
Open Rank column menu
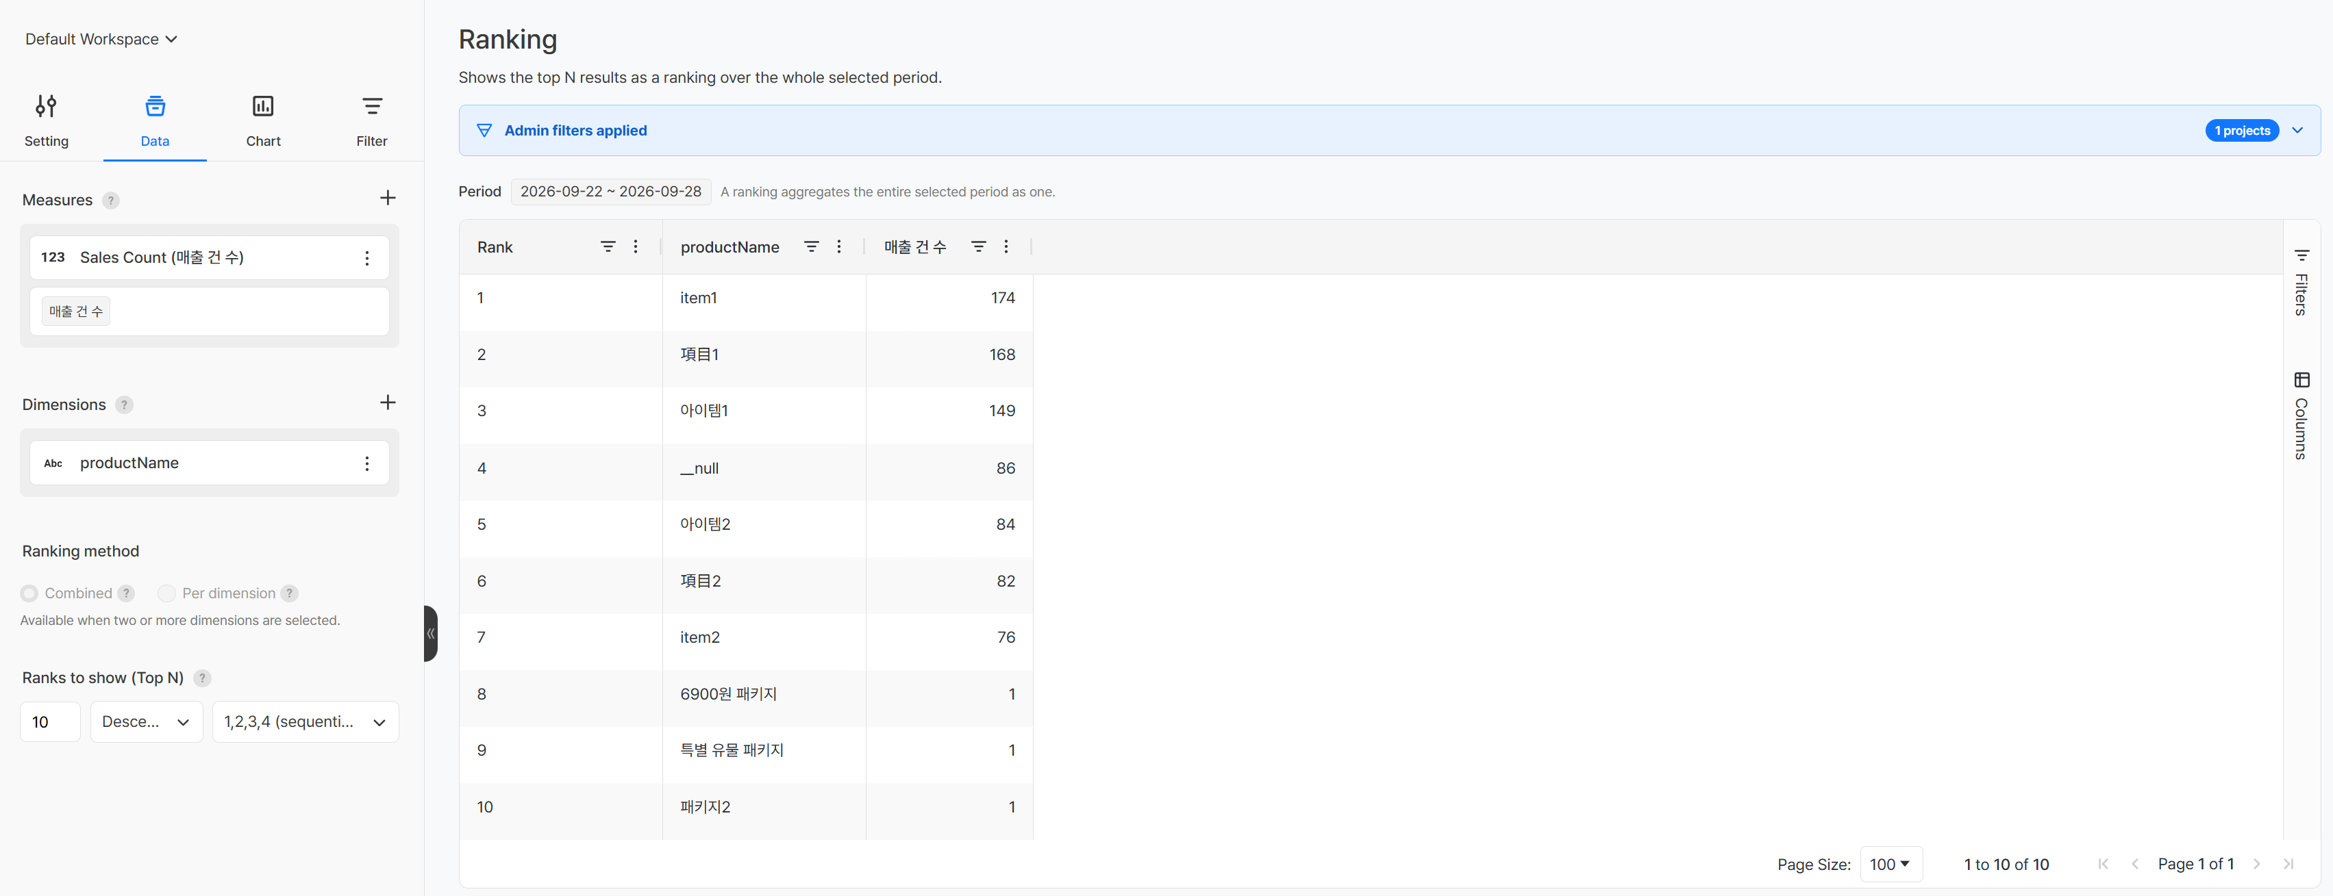point(636,246)
